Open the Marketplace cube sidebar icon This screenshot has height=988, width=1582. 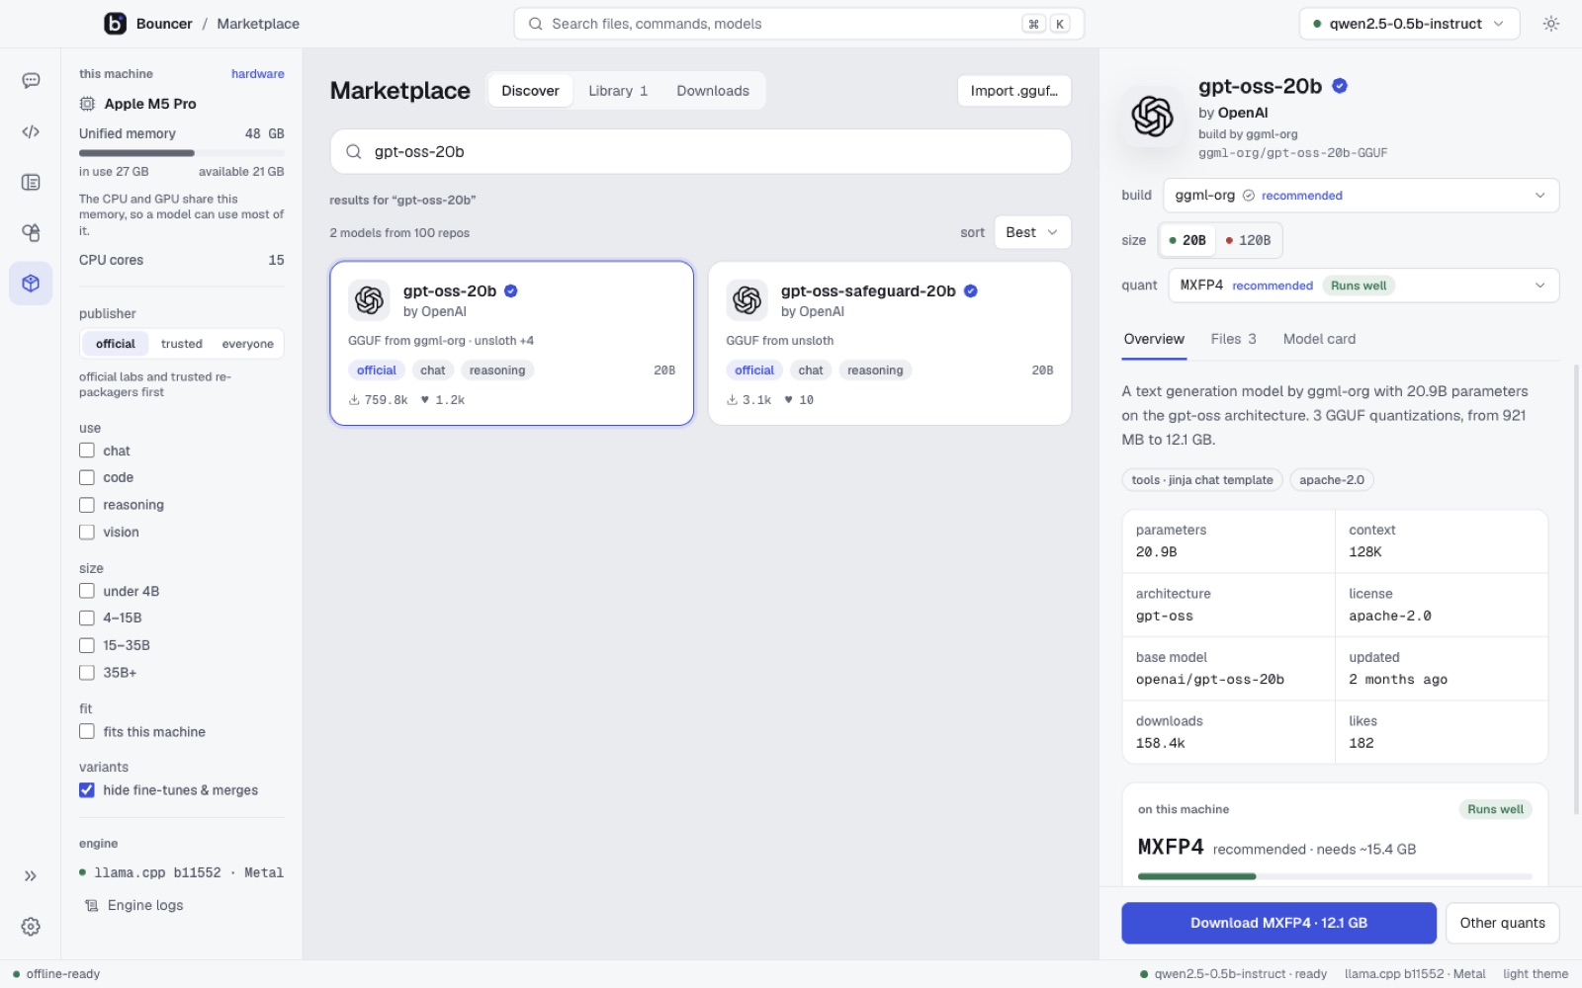tap(31, 284)
